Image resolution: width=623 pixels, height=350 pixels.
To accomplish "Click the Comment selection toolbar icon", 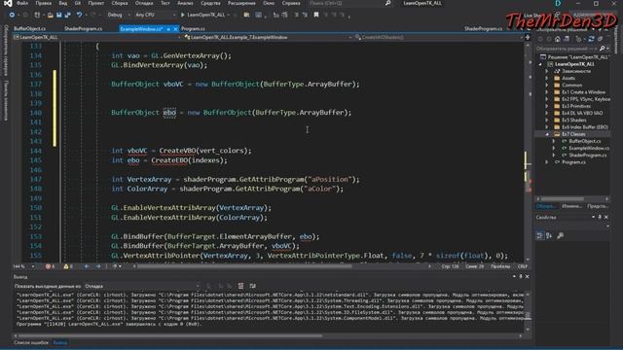I will 296,16.
